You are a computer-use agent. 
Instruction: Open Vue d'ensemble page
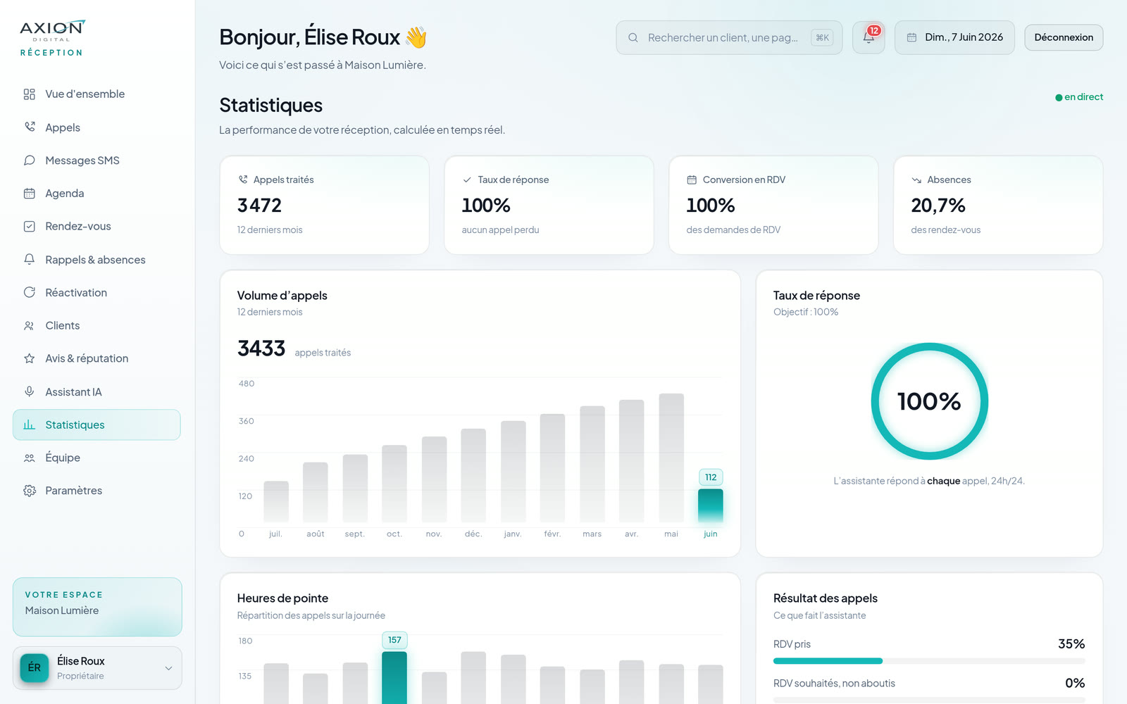coord(96,94)
